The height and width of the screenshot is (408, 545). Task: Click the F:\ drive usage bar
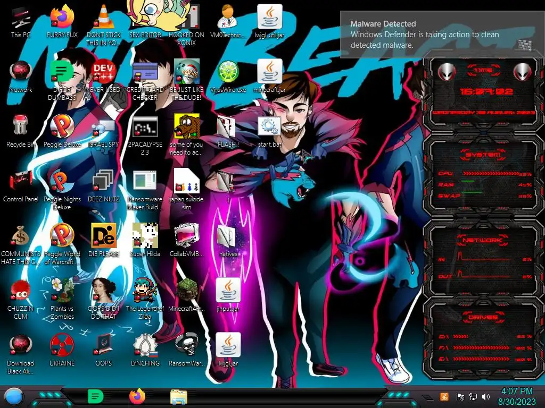tap(481, 347)
